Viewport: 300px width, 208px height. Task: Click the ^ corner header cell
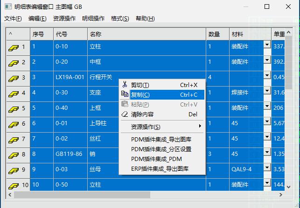tap(18, 34)
